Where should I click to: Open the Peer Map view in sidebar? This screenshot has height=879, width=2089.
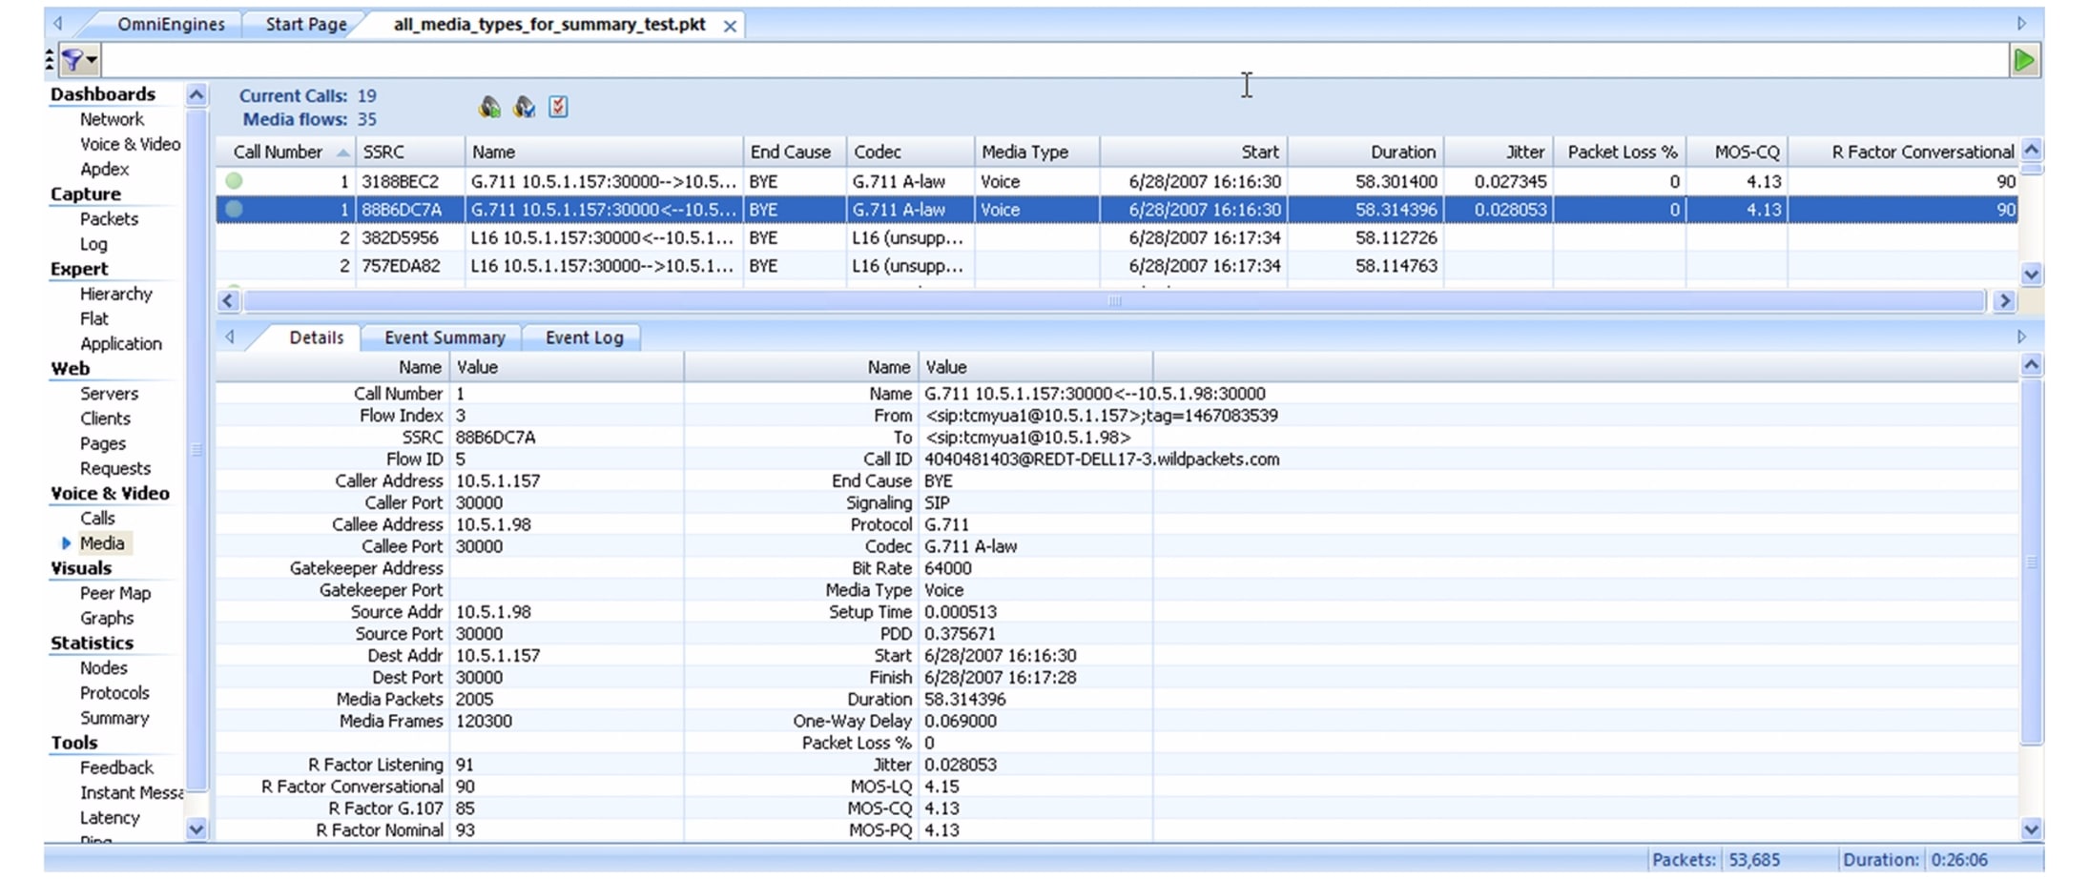[x=115, y=593]
